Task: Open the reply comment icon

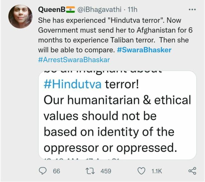Action: pos(43,171)
